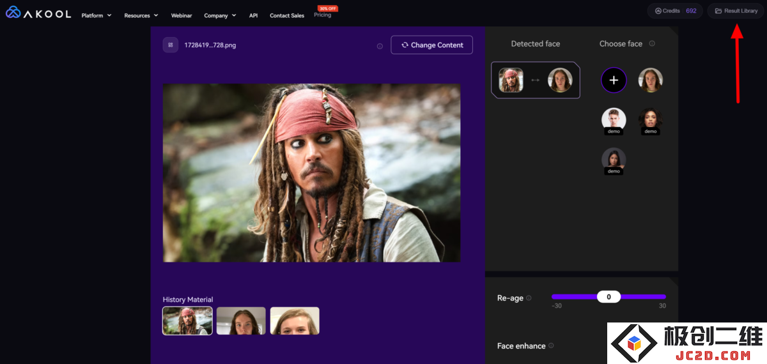Add a new face with plus button
Image resolution: width=767 pixels, height=364 pixels.
click(x=614, y=80)
